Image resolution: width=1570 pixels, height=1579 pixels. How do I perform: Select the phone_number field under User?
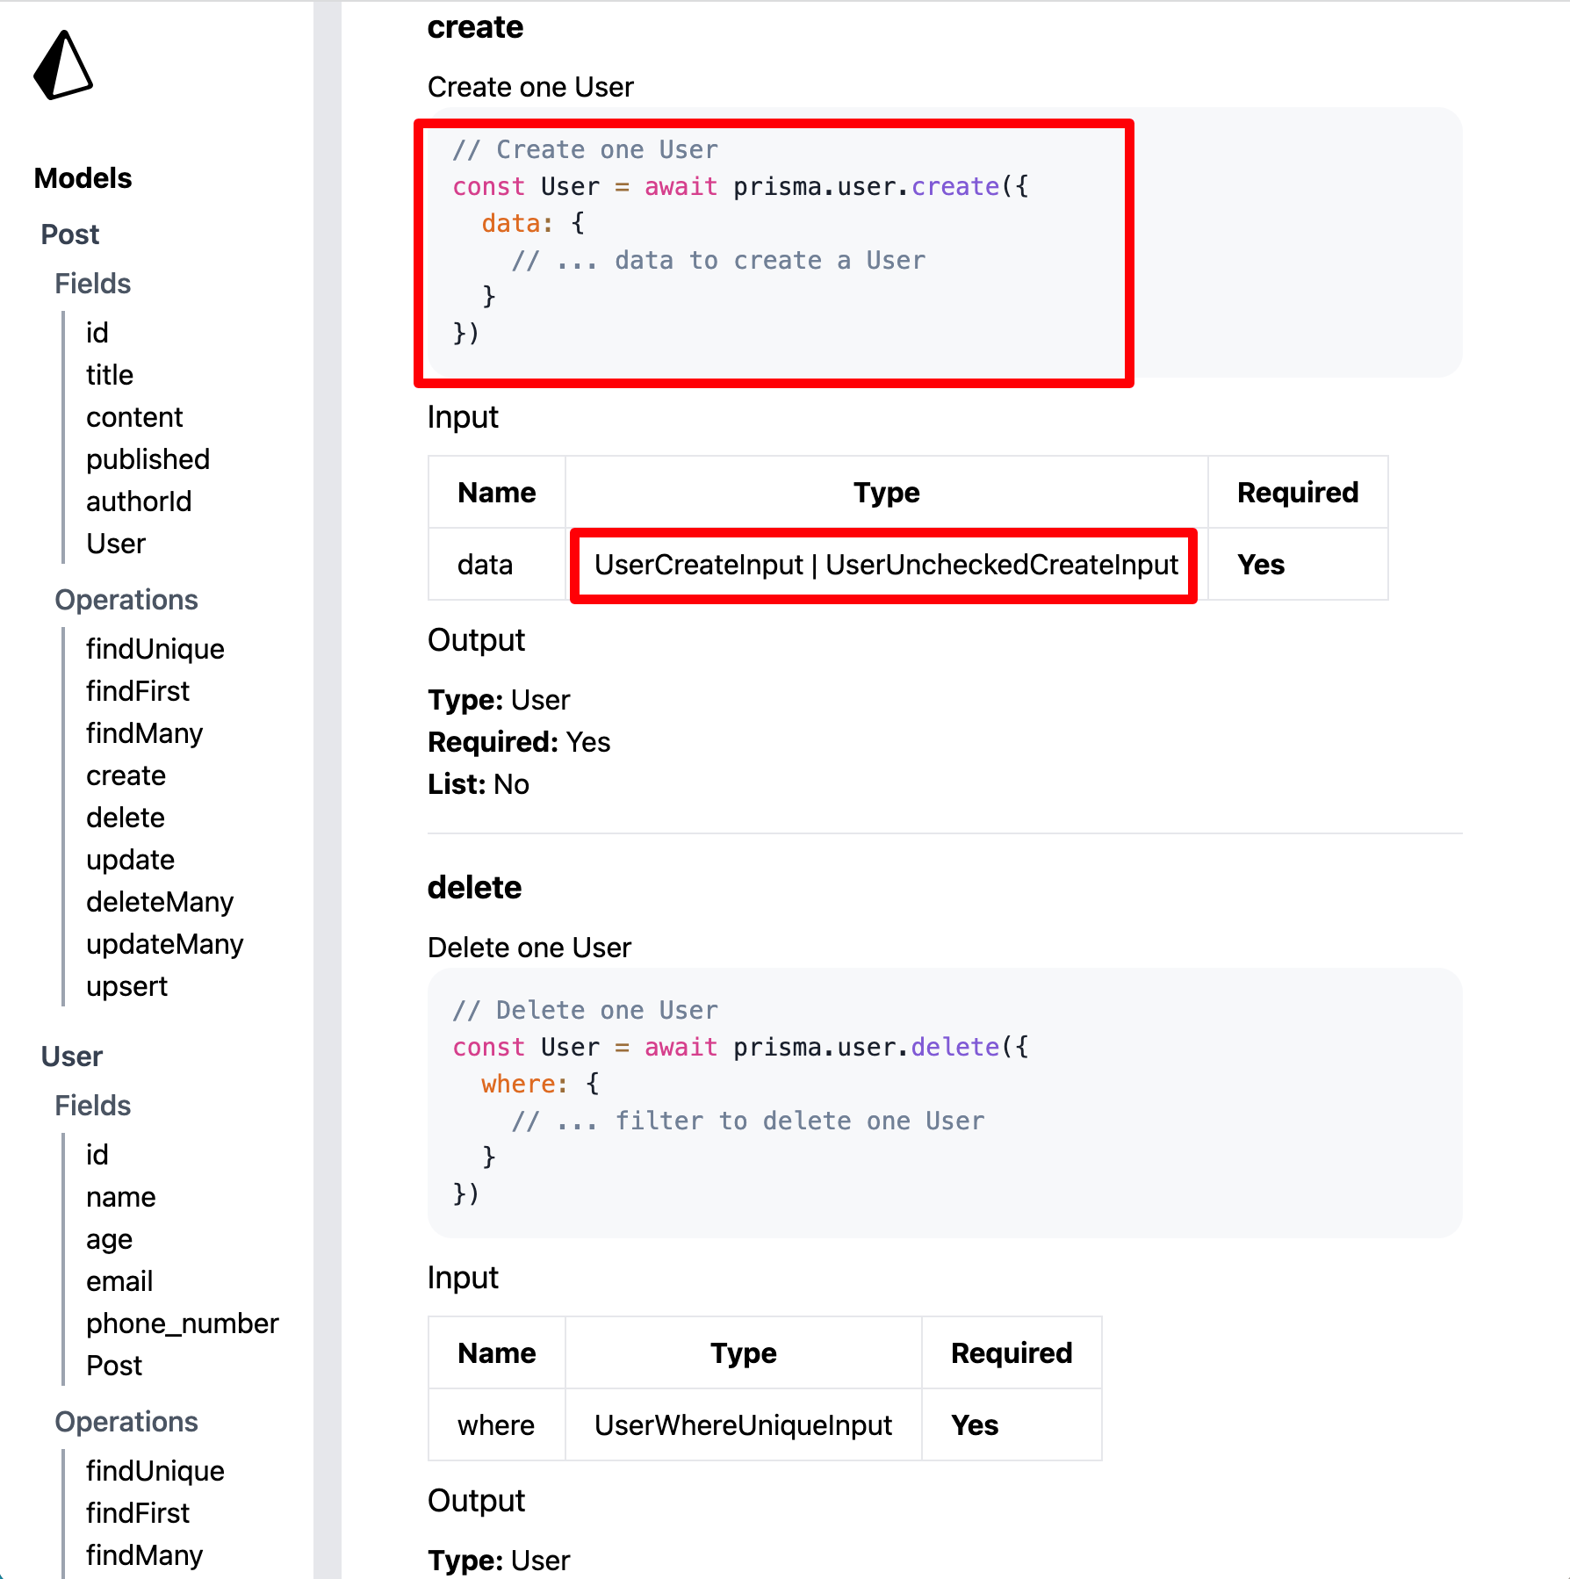(x=183, y=1323)
